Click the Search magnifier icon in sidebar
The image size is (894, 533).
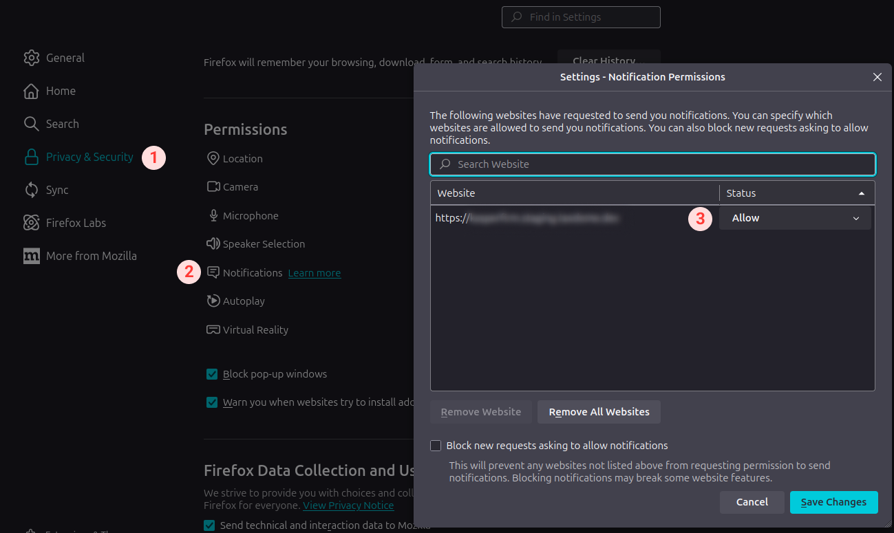click(x=31, y=124)
